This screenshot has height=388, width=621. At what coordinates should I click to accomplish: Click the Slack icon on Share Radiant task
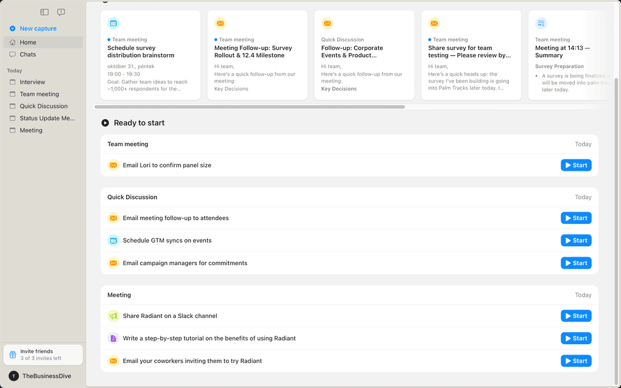click(113, 316)
